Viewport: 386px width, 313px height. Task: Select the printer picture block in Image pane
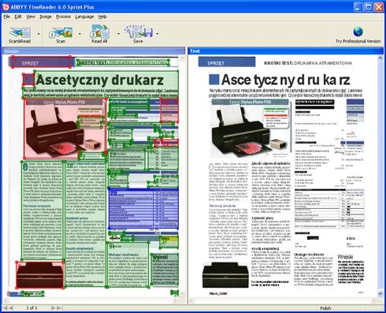65,129
